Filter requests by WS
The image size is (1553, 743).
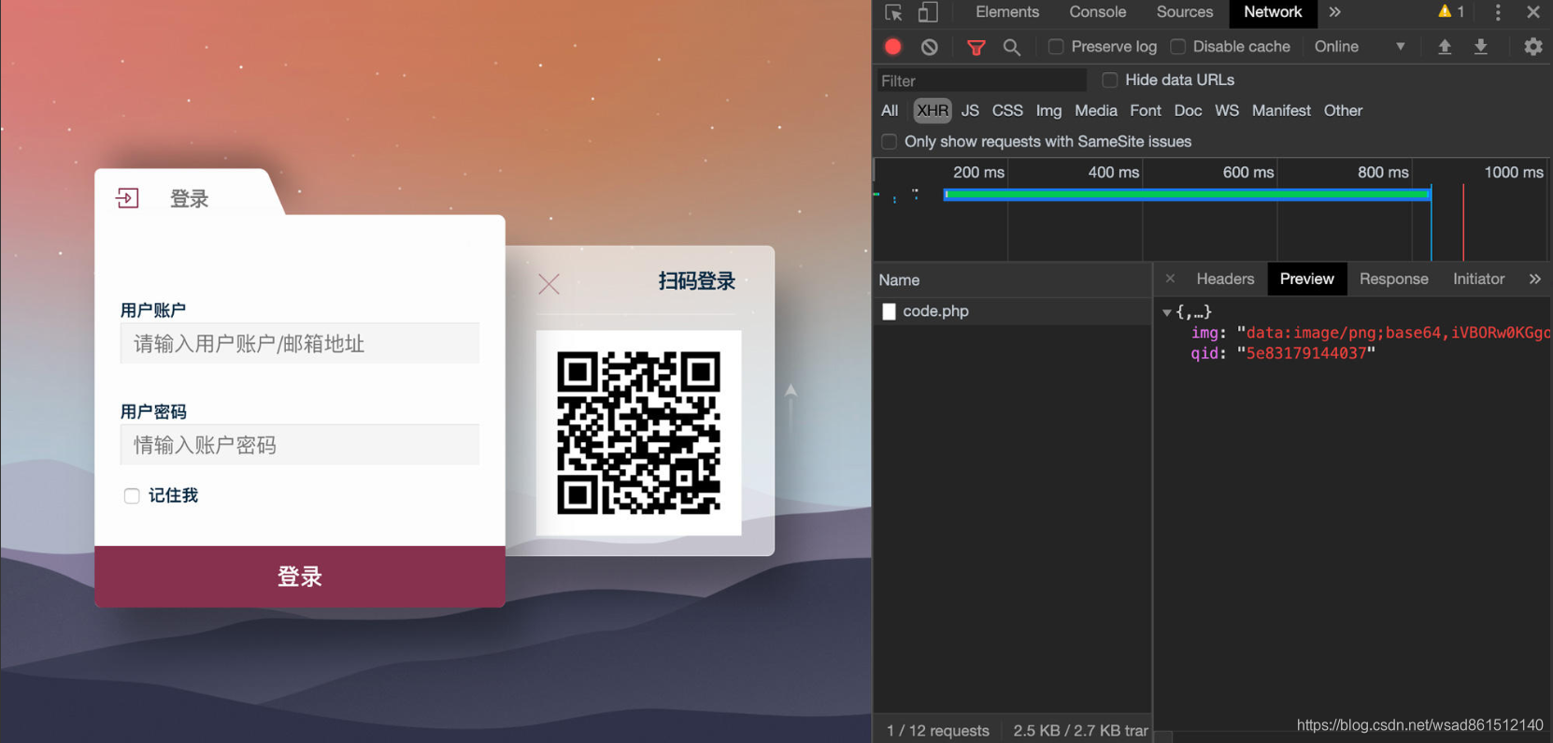[1227, 110]
